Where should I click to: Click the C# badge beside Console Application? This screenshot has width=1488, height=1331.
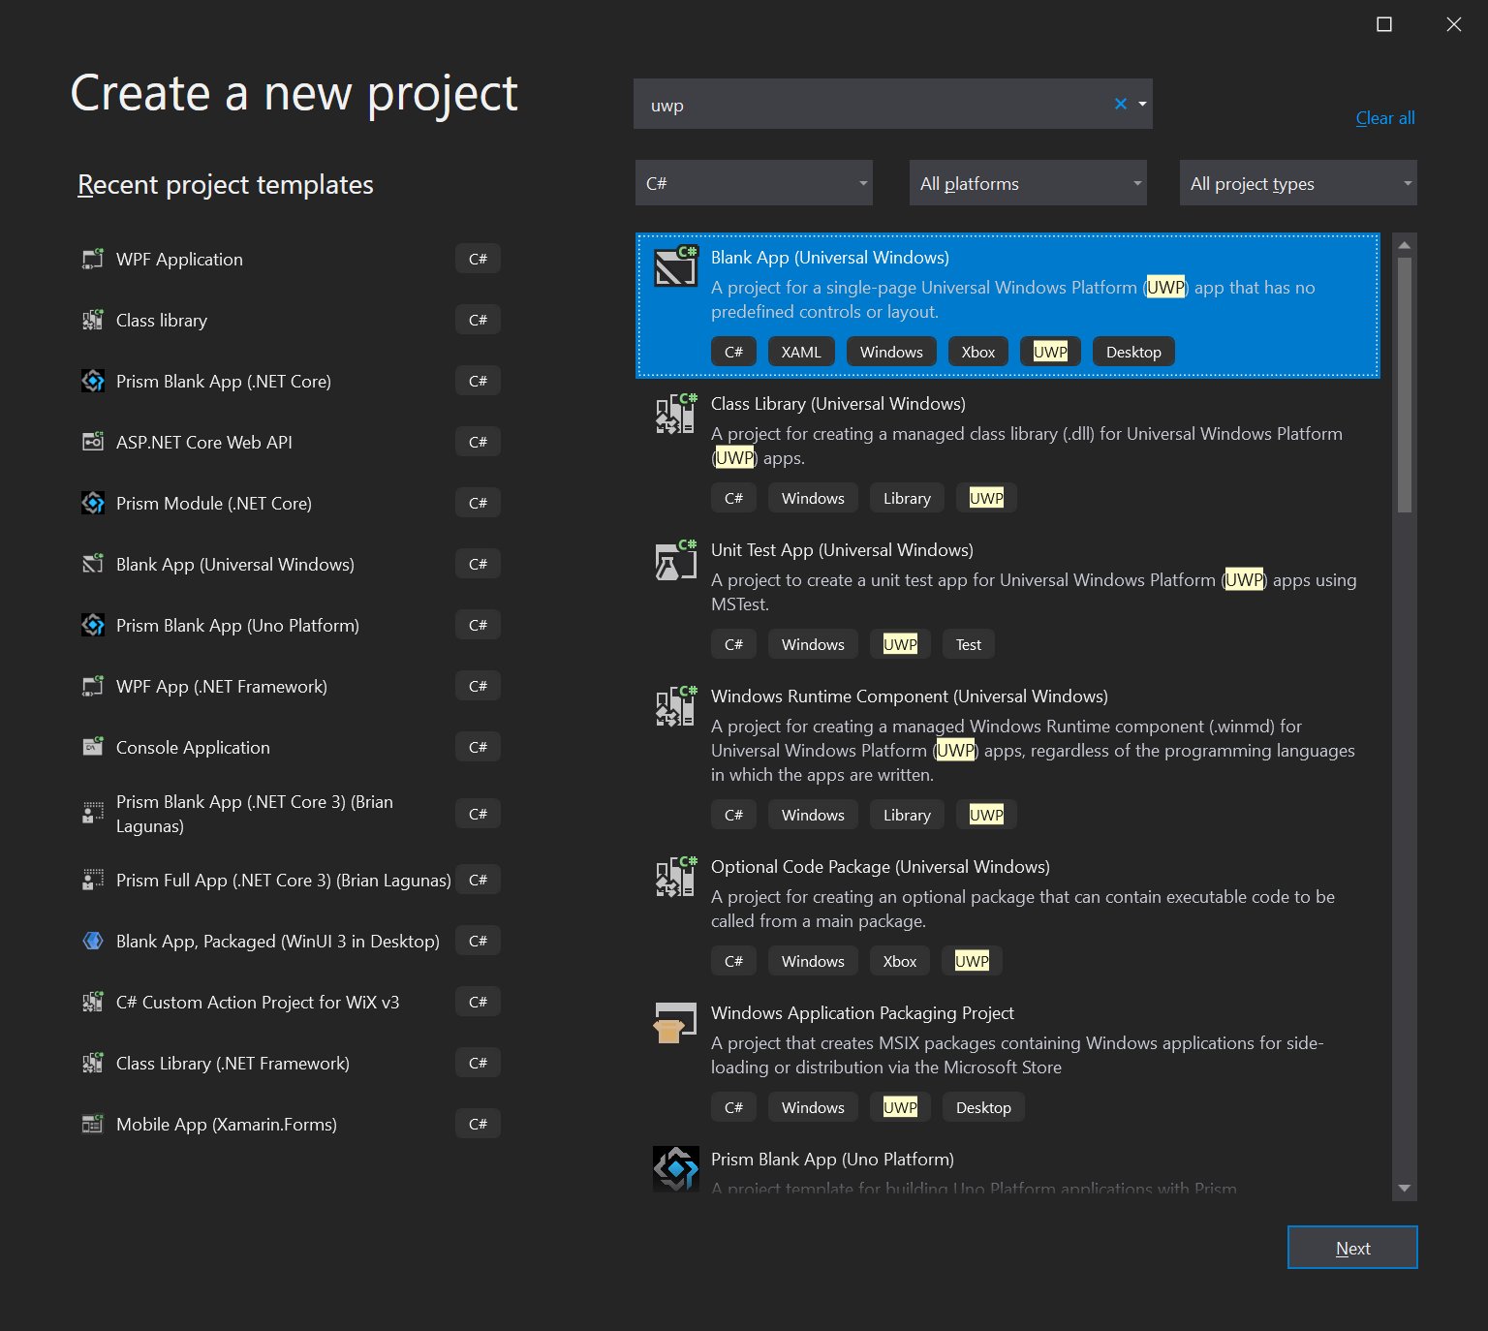(x=478, y=747)
